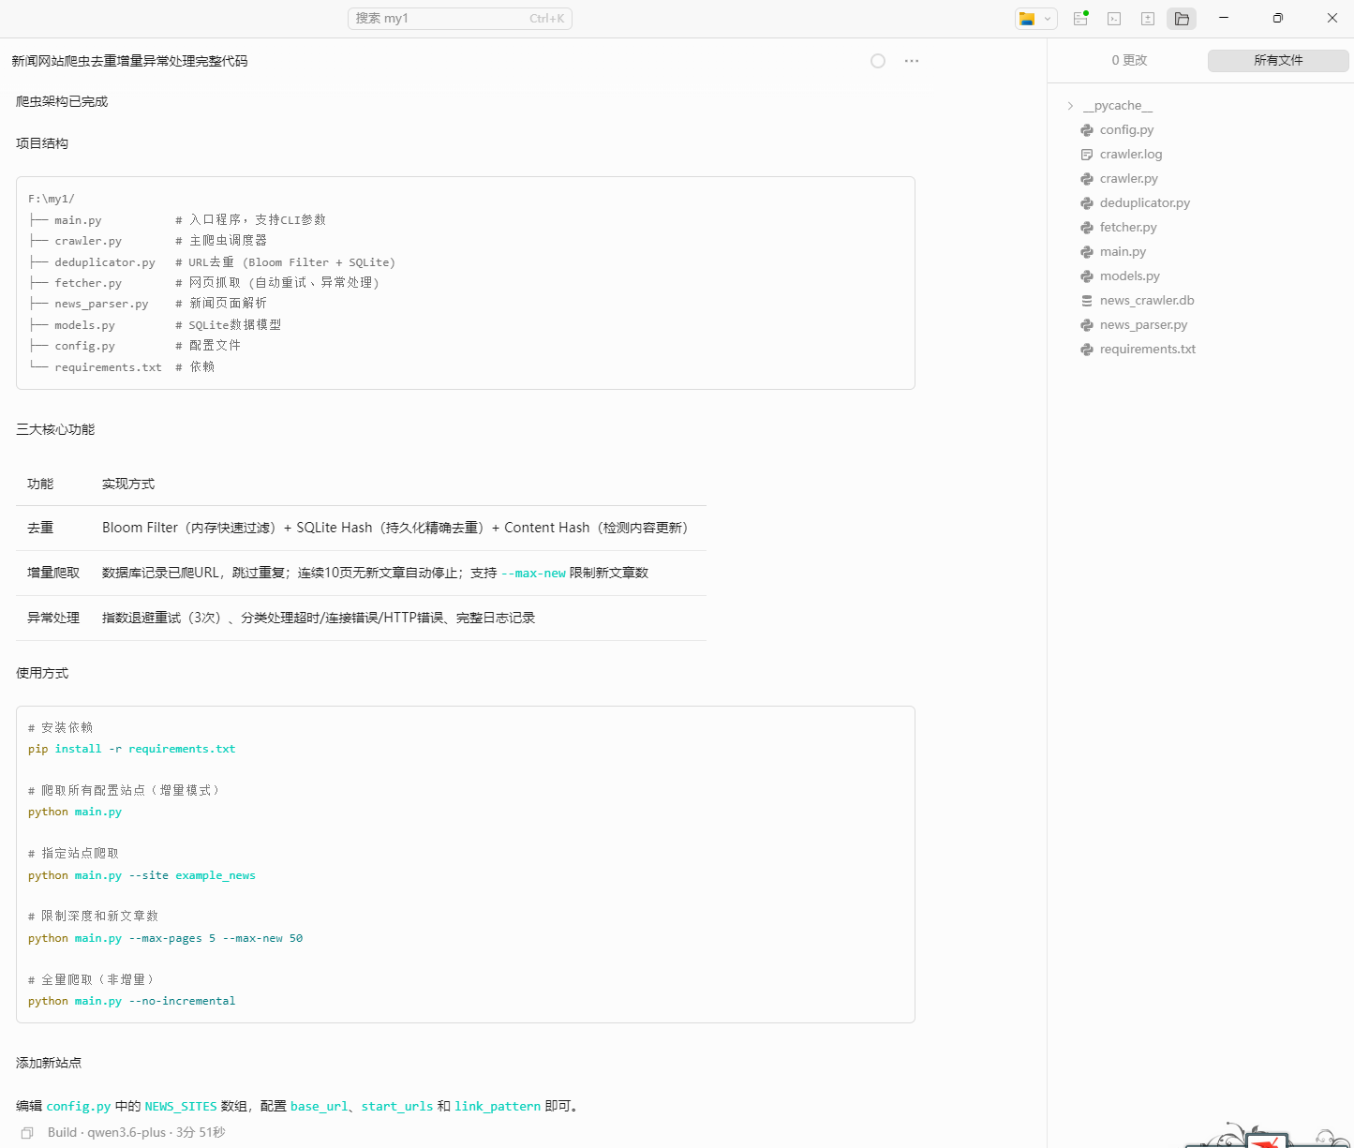
Task: Switch to the 0 更改 tab
Action: [x=1129, y=60]
